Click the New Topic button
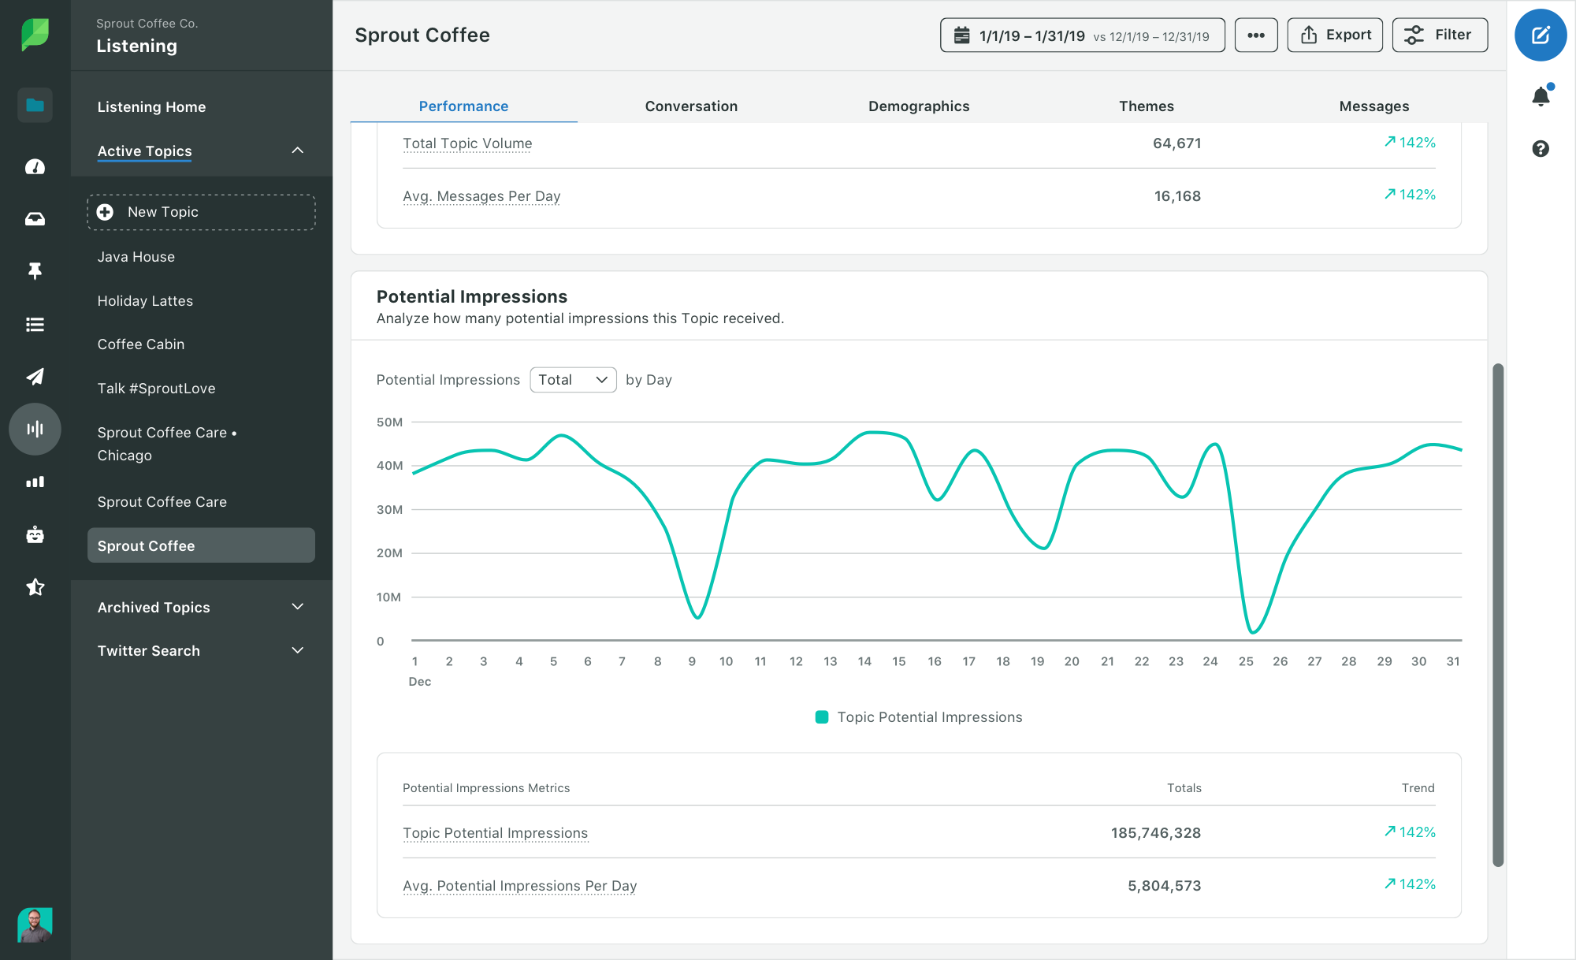Viewport: 1576px width, 960px height. click(201, 212)
